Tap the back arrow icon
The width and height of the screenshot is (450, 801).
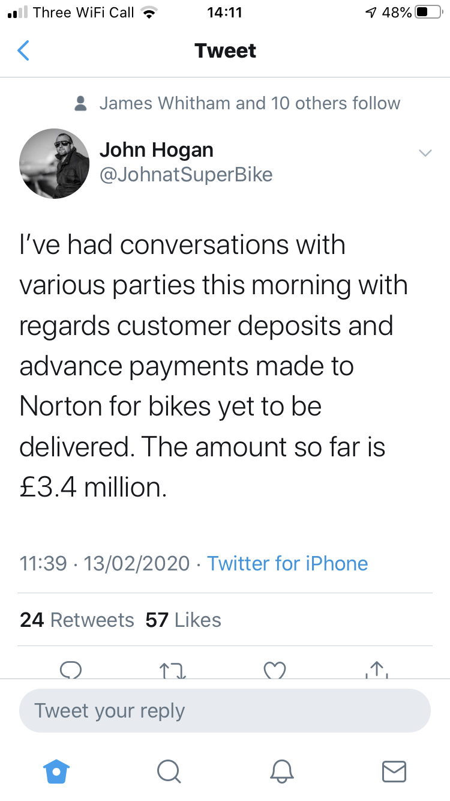click(x=23, y=51)
